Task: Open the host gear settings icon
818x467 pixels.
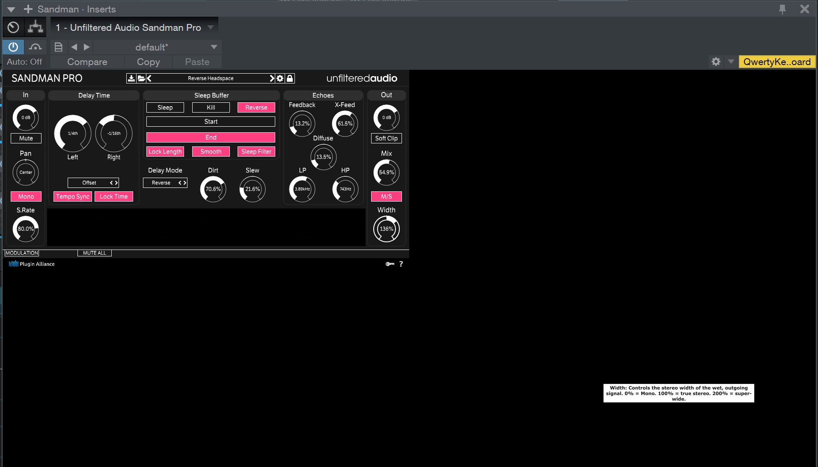Action: 716,62
